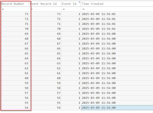Click Event Record Id cell 73

(45, 14)
